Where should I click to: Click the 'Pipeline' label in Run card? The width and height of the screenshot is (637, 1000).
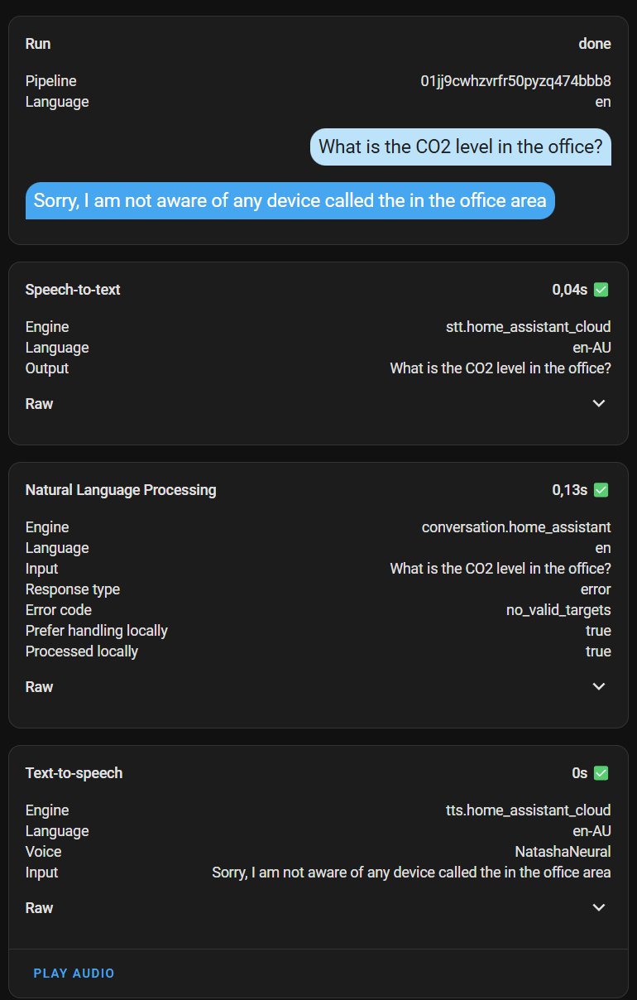coord(51,81)
